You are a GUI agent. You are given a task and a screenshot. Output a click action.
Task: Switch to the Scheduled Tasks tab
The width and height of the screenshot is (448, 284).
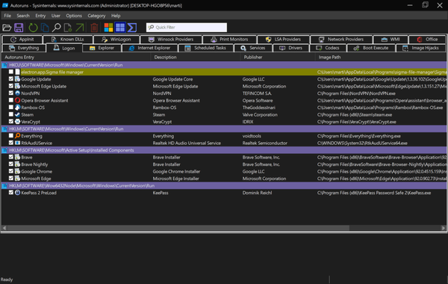coord(206,48)
